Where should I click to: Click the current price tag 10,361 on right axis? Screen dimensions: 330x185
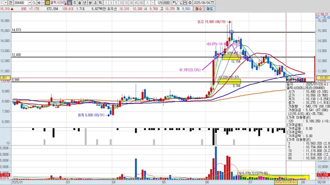323,78
